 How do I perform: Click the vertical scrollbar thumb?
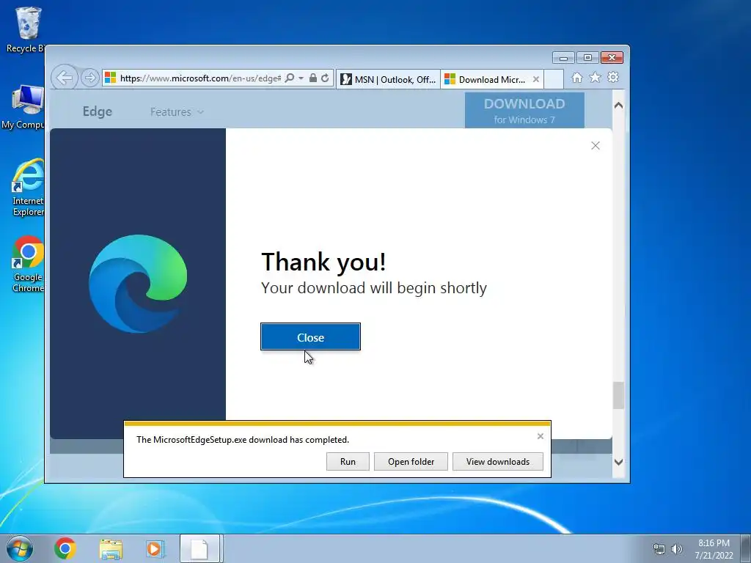pyautogui.click(x=618, y=395)
